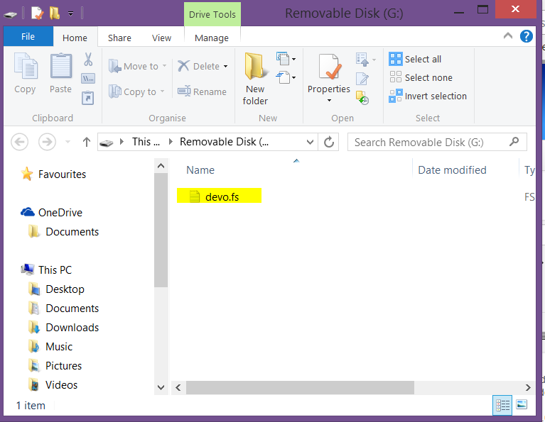The width and height of the screenshot is (545, 422).
Task: Click the Edit pencil icon
Action: tap(362, 79)
